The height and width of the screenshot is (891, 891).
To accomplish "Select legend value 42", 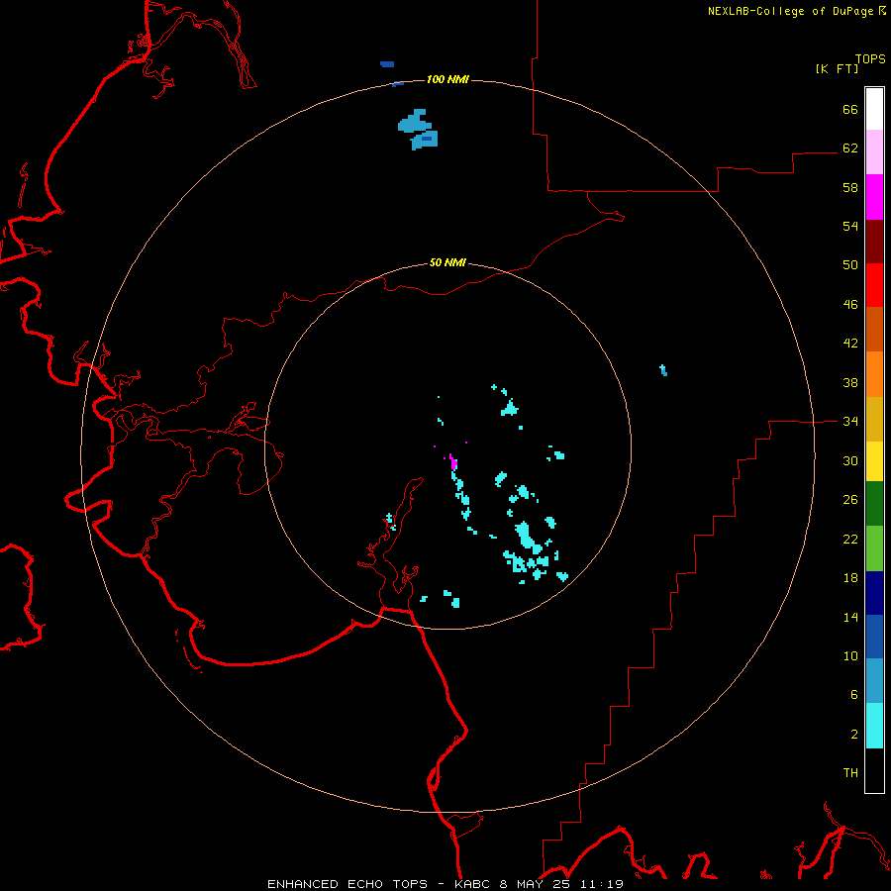I will pos(850,344).
